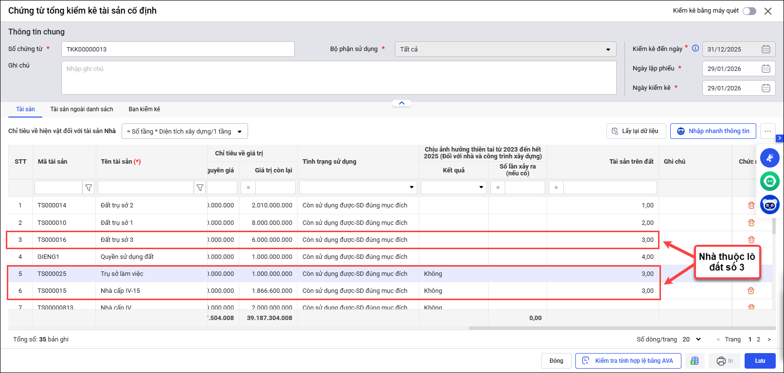Switch to Tài sản ngoài danh sách tab
This screenshot has width=784, height=373.
click(82, 109)
